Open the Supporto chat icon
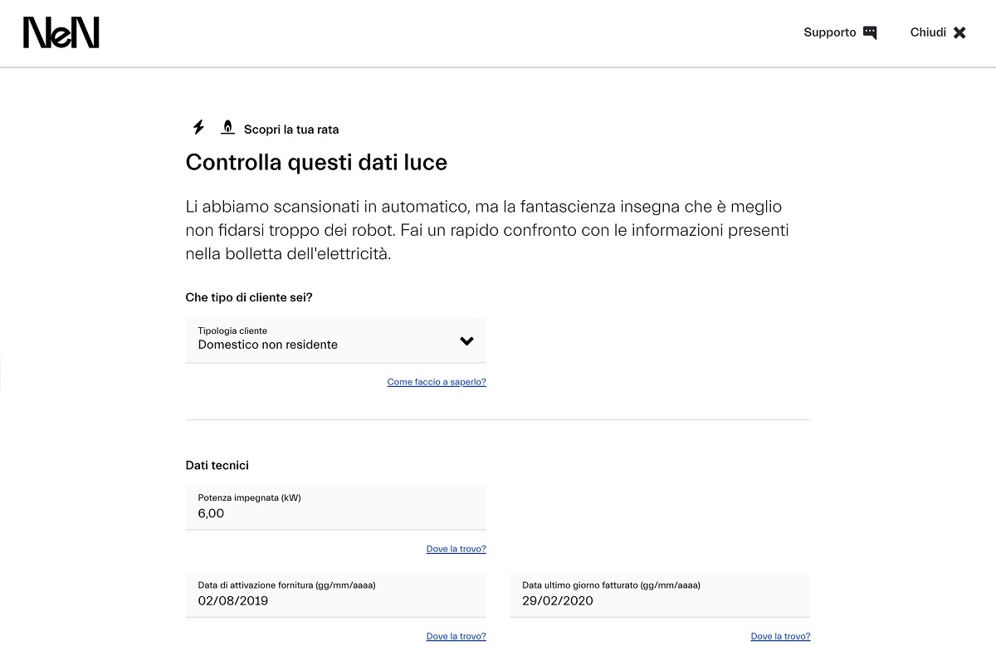 870,32
